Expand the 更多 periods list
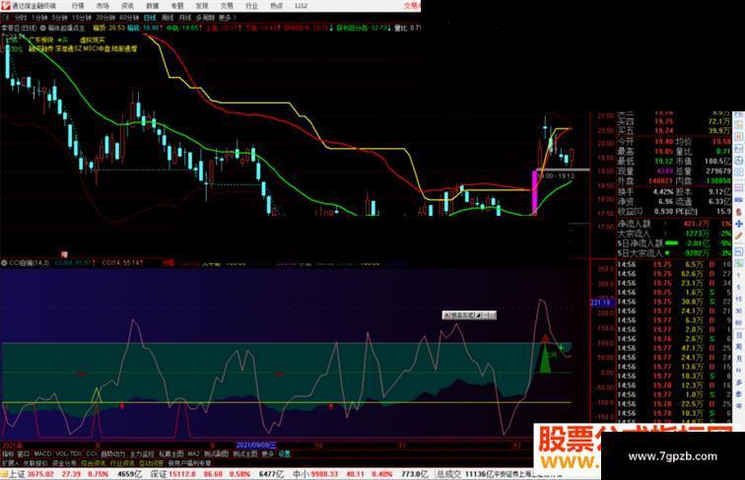The image size is (745, 480). [227, 18]
